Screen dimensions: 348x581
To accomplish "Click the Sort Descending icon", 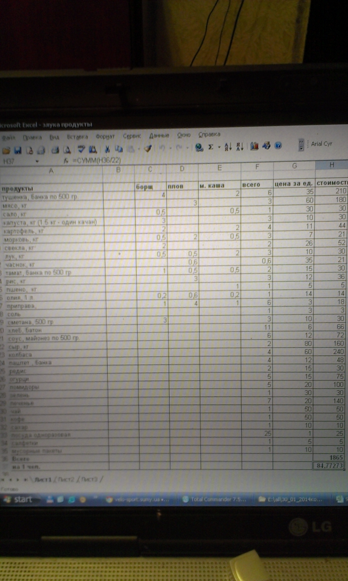I will pos(240,146).
